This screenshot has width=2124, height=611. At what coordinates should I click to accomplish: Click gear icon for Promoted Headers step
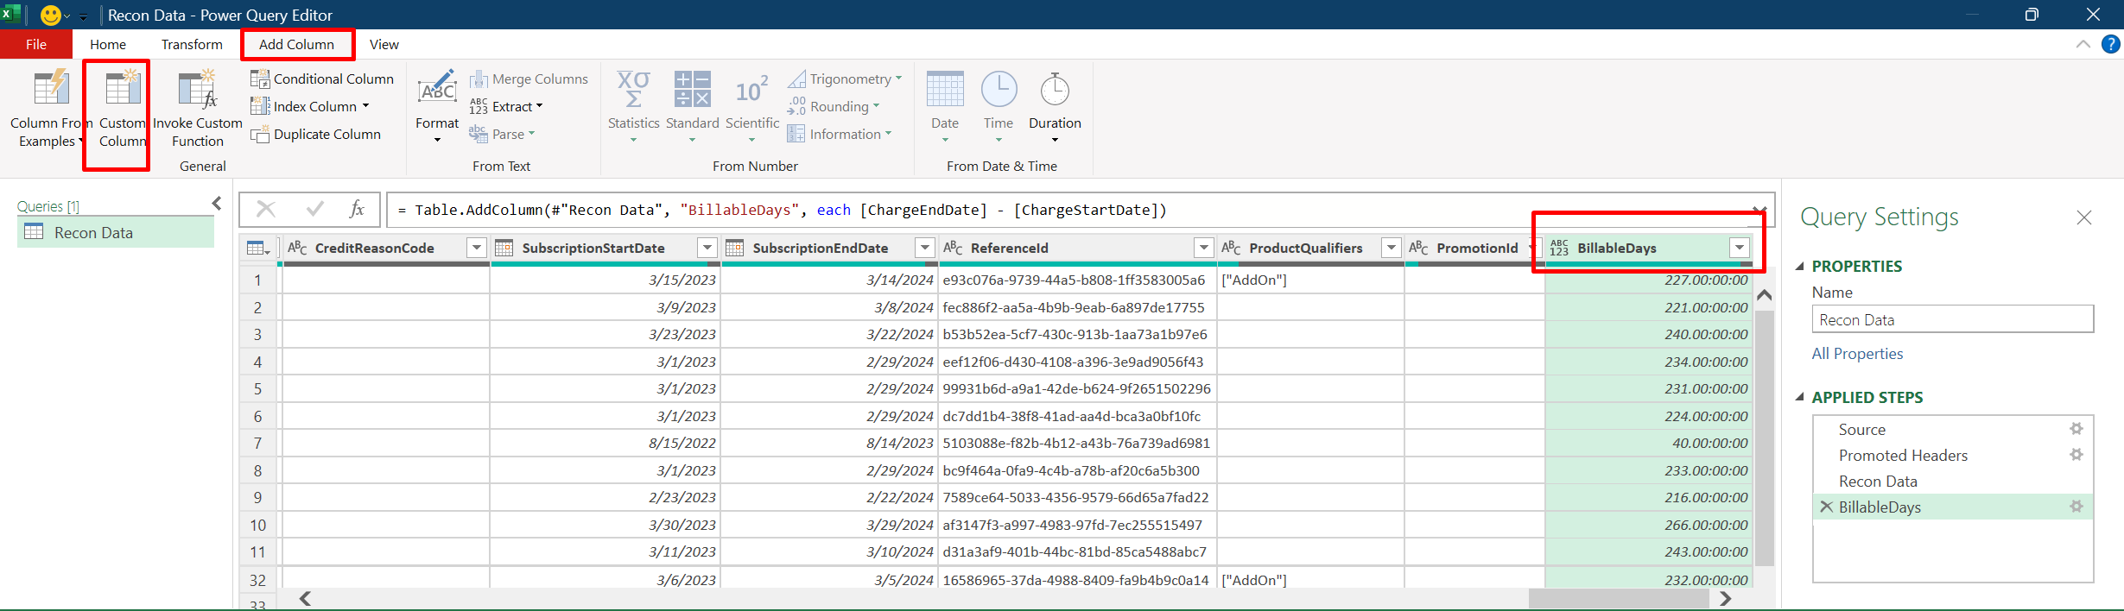pyautogui.click(x=2076, y=455)
